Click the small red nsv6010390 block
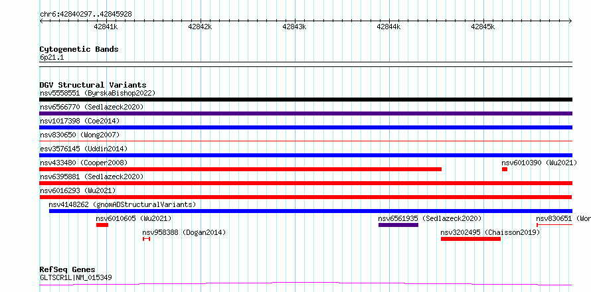This screenshot has width=591, height=292. [x=504, y=169]
